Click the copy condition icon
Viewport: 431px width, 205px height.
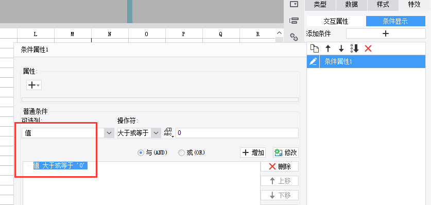(315, 48)
